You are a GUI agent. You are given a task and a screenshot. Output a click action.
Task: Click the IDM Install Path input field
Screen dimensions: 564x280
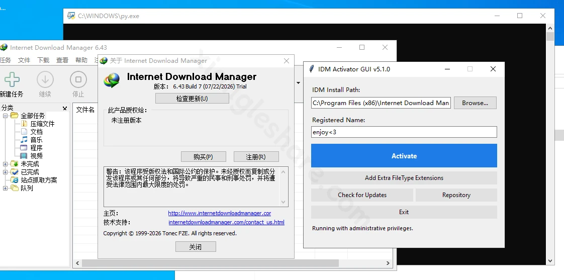click(x=381, y=103)
